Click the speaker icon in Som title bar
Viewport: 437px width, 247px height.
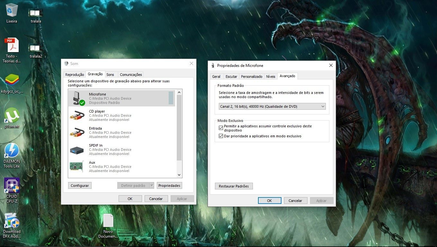[x=66, y=64]
